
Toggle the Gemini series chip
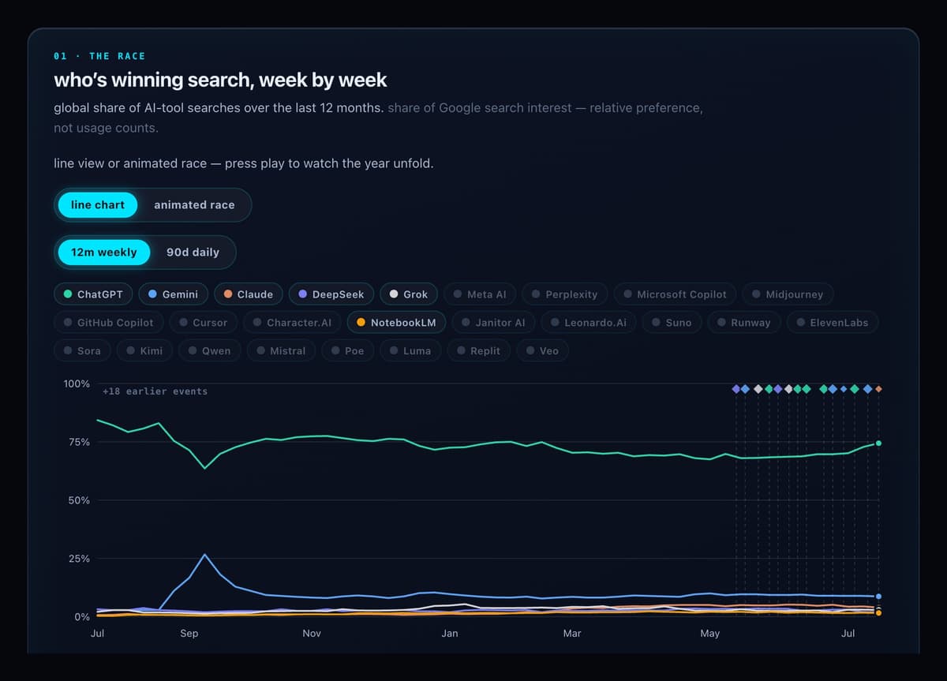[x=174, y=294]
